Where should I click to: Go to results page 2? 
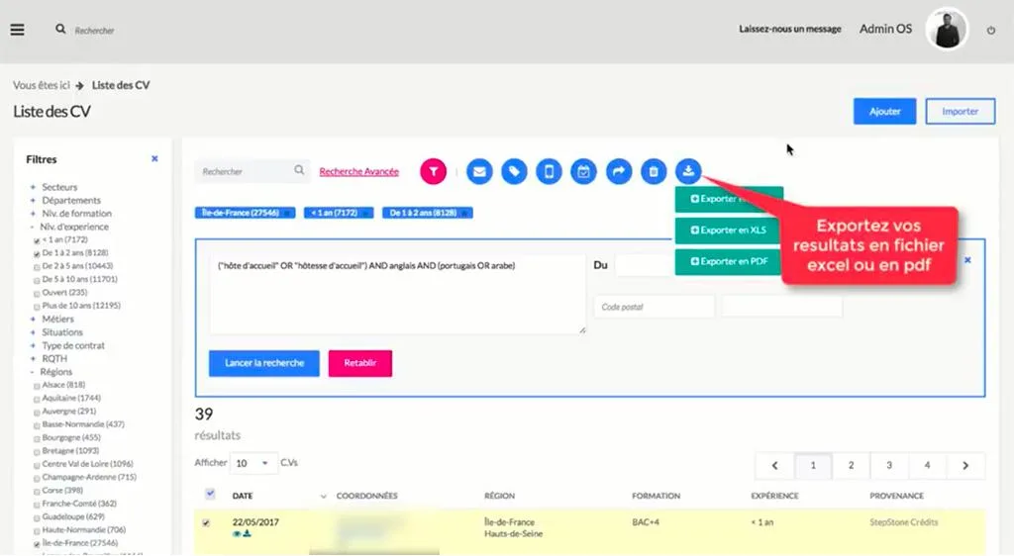pos(851,466)
